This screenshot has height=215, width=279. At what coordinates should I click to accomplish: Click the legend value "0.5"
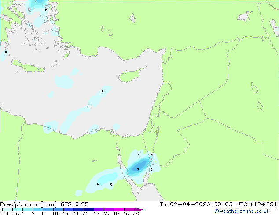[x=15, y=213]
